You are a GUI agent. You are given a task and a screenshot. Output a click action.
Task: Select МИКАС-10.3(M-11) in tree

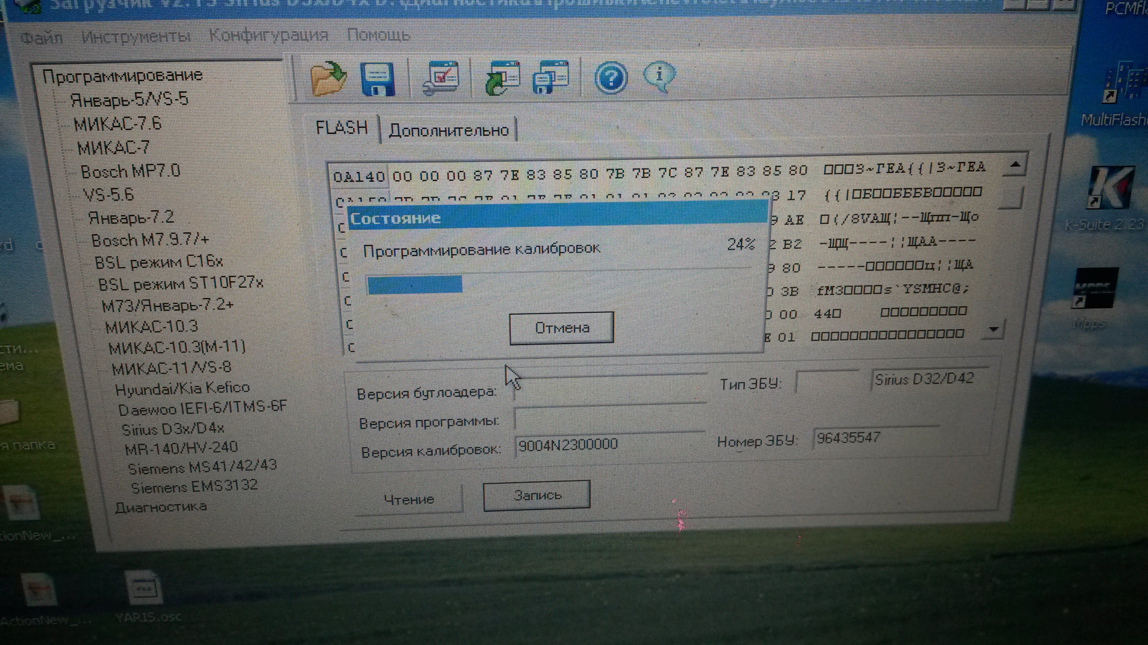coord(177,348)
